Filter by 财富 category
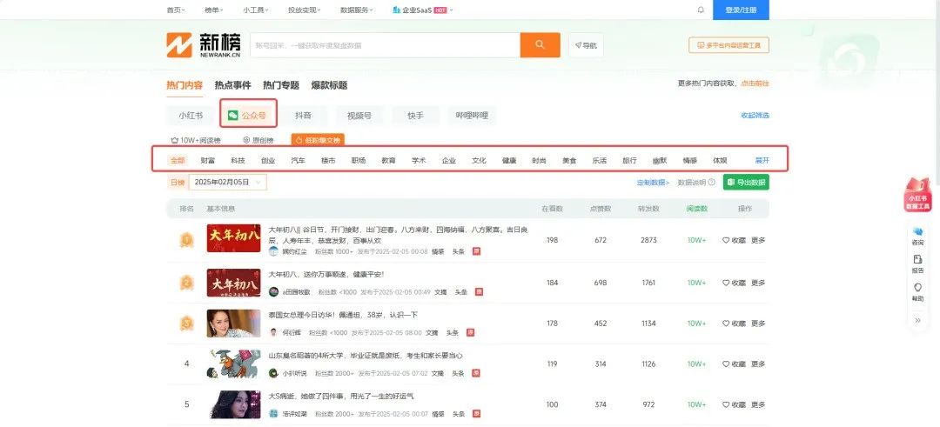Viewport: 940px width, 427px height. tap(207, 161)
